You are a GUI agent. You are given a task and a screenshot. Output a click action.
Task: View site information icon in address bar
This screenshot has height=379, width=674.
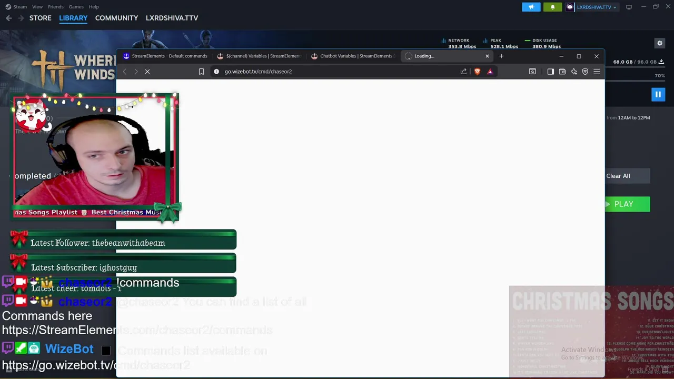click(x=216, y=72)
